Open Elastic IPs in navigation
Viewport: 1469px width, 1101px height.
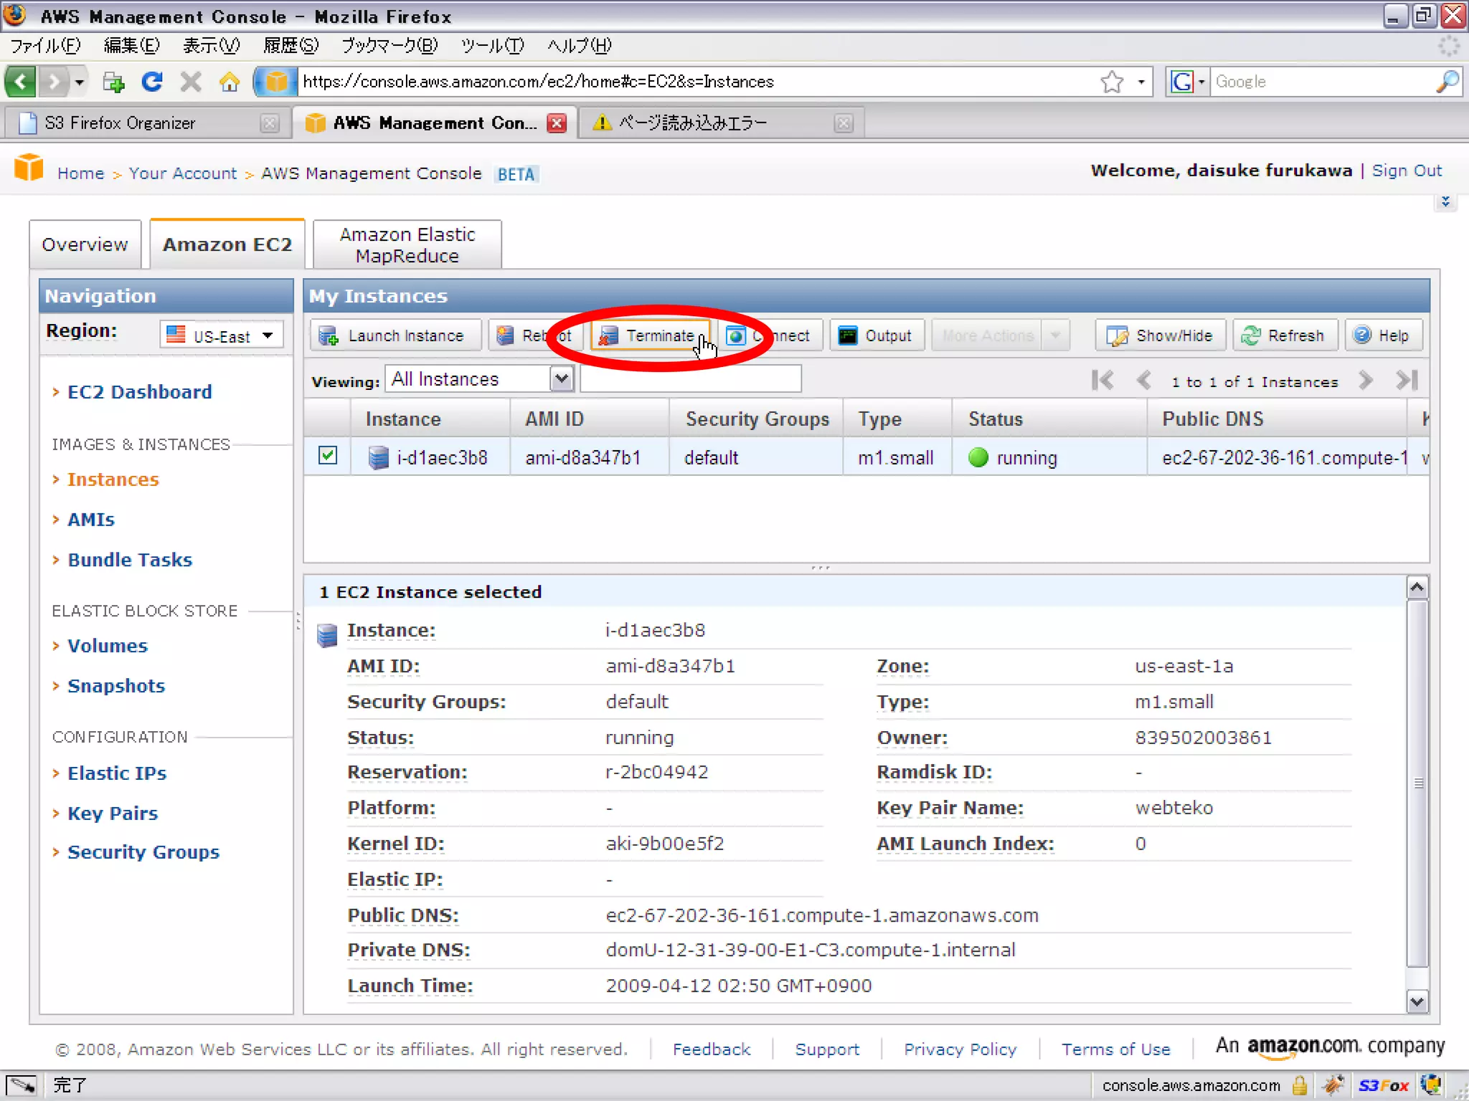coord(117,773)
